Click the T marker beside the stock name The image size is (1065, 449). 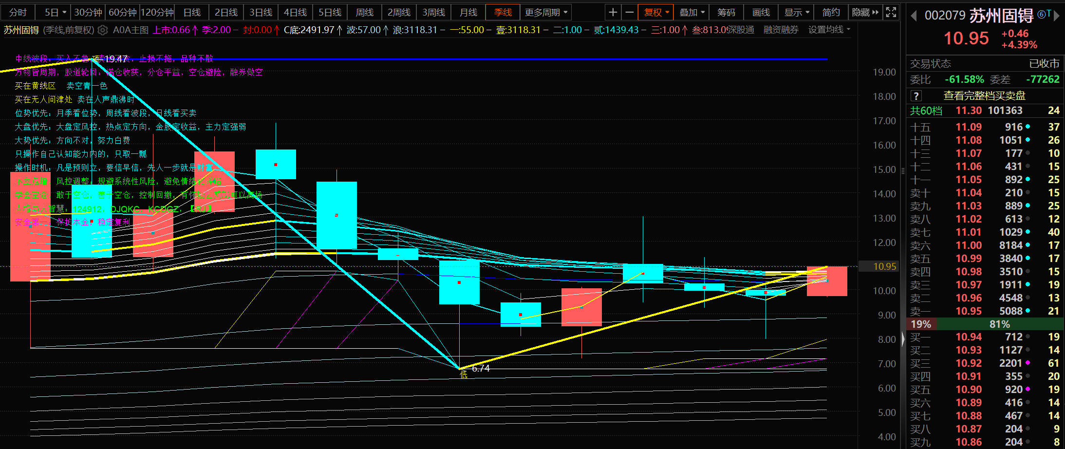click(x=1048, y=14)
